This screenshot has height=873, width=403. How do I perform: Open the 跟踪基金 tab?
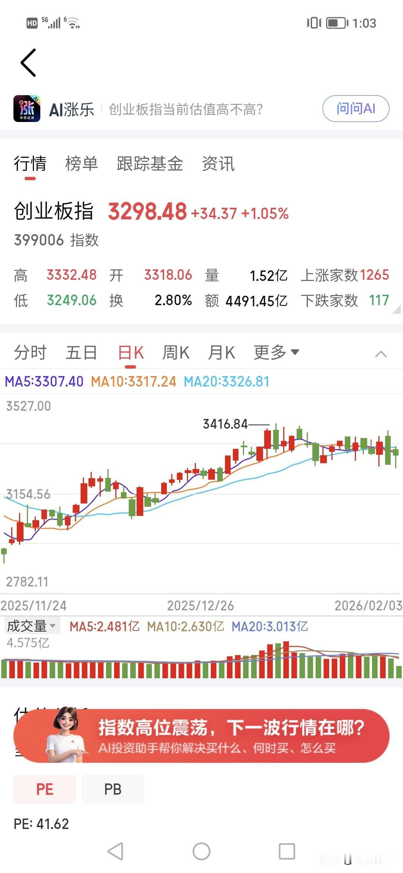click(150, 163)
